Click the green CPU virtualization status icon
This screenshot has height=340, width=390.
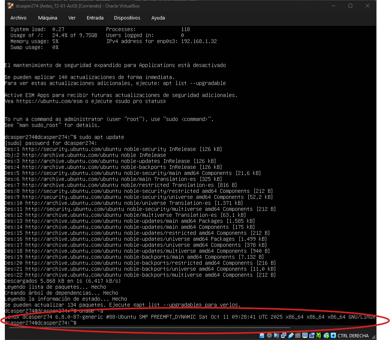point(319,336)
